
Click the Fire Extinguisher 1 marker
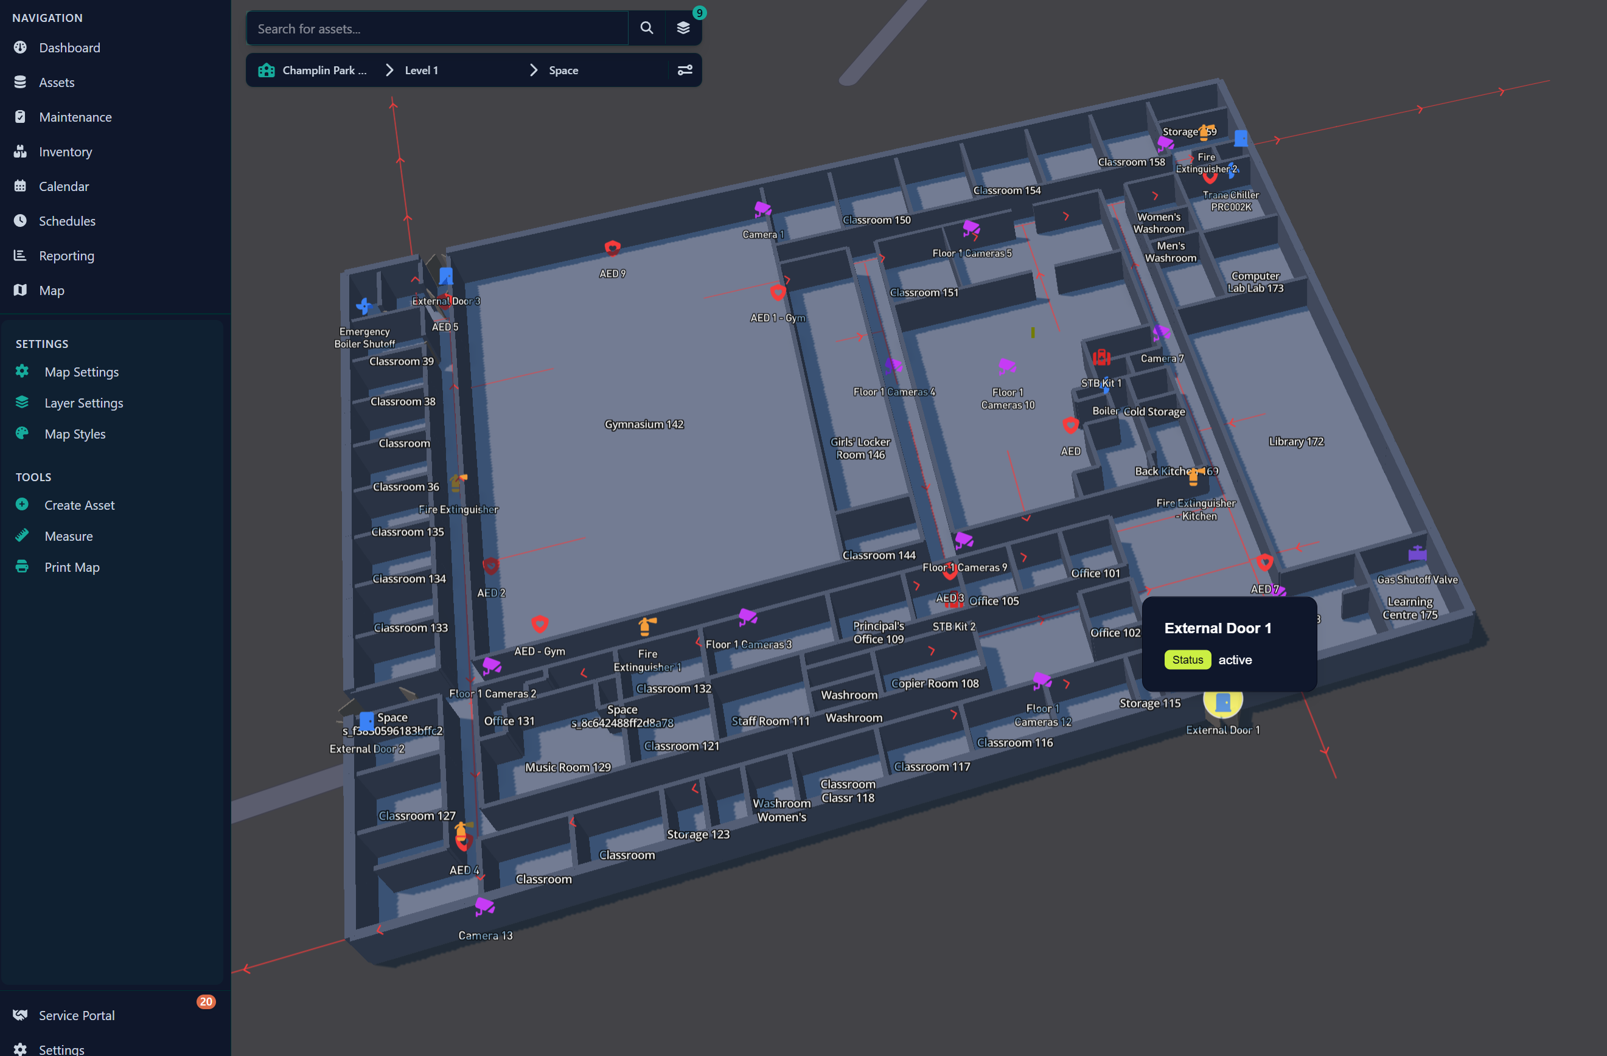tap(647, 627)
